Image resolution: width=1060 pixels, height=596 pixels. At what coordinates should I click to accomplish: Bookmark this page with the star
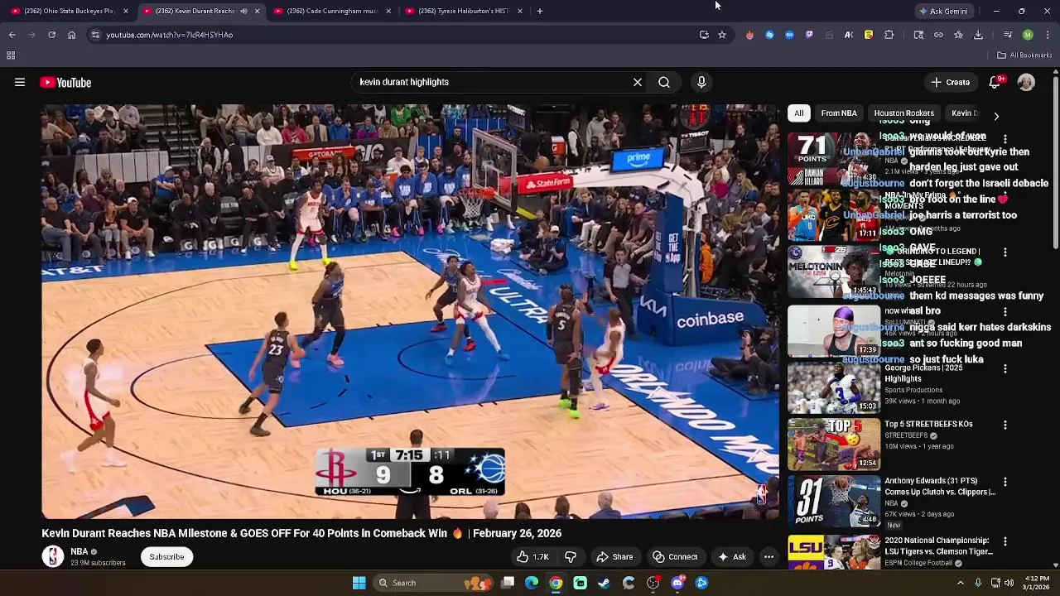722,35
